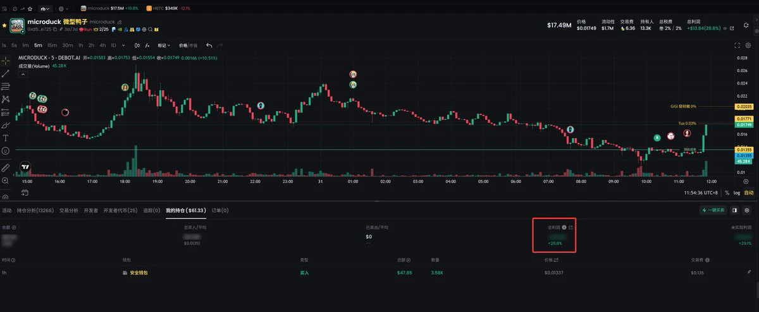Switch to the 活动 activity tab

click(x=6, y=210)
